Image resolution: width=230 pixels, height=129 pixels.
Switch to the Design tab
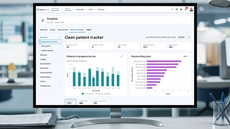pos(52,30)
